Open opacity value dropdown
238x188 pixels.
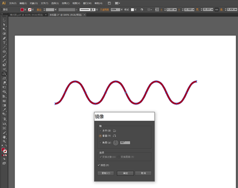pos(122,10)
